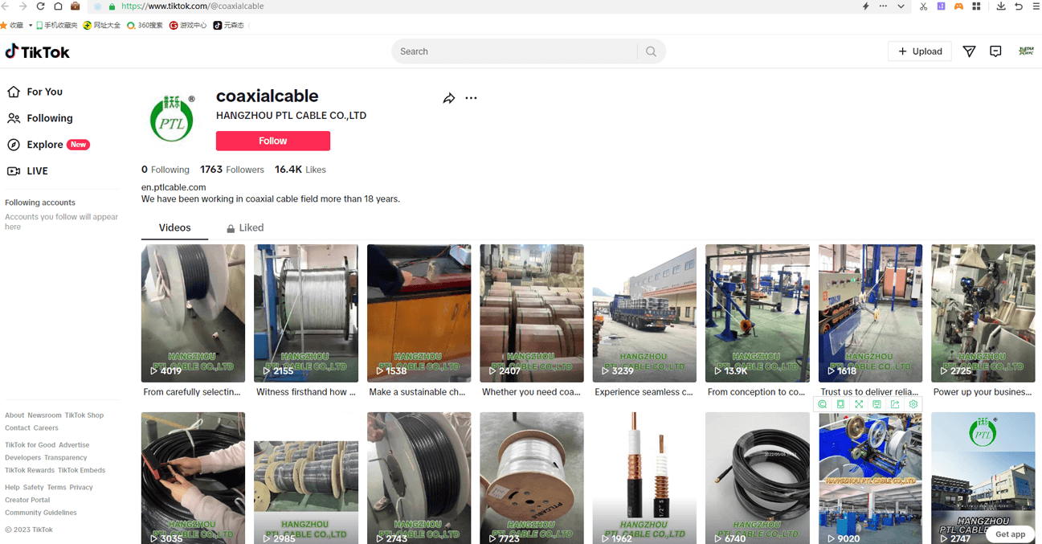Open messages paper-plane icon
The width and height of the screenshot is (1042, 544).
pos(969,51)
